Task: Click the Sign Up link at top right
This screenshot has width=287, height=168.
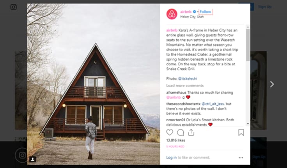Action: click(x=265, y=7)
